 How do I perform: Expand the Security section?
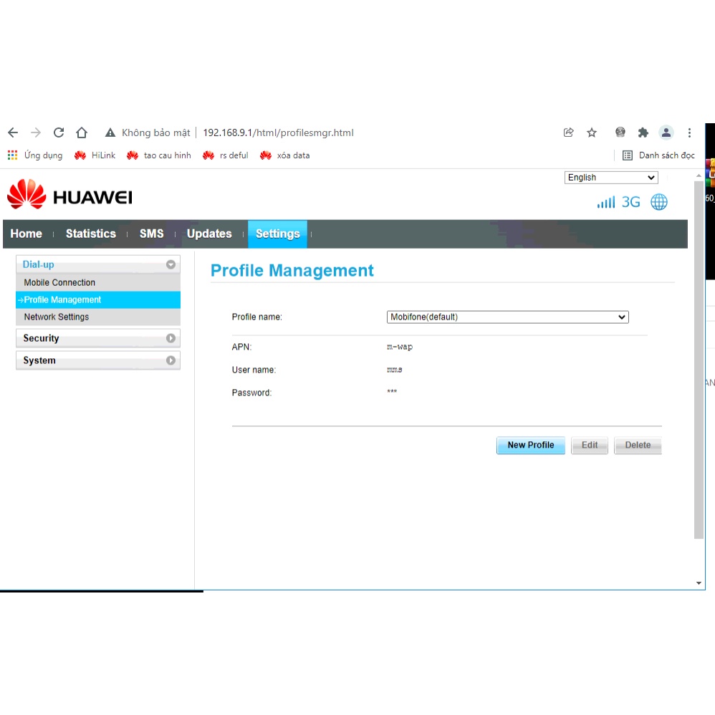pos(97,338)
